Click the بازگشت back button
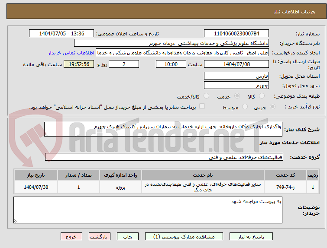Screen dimensions: 327x248 click(x=100, y=237)
